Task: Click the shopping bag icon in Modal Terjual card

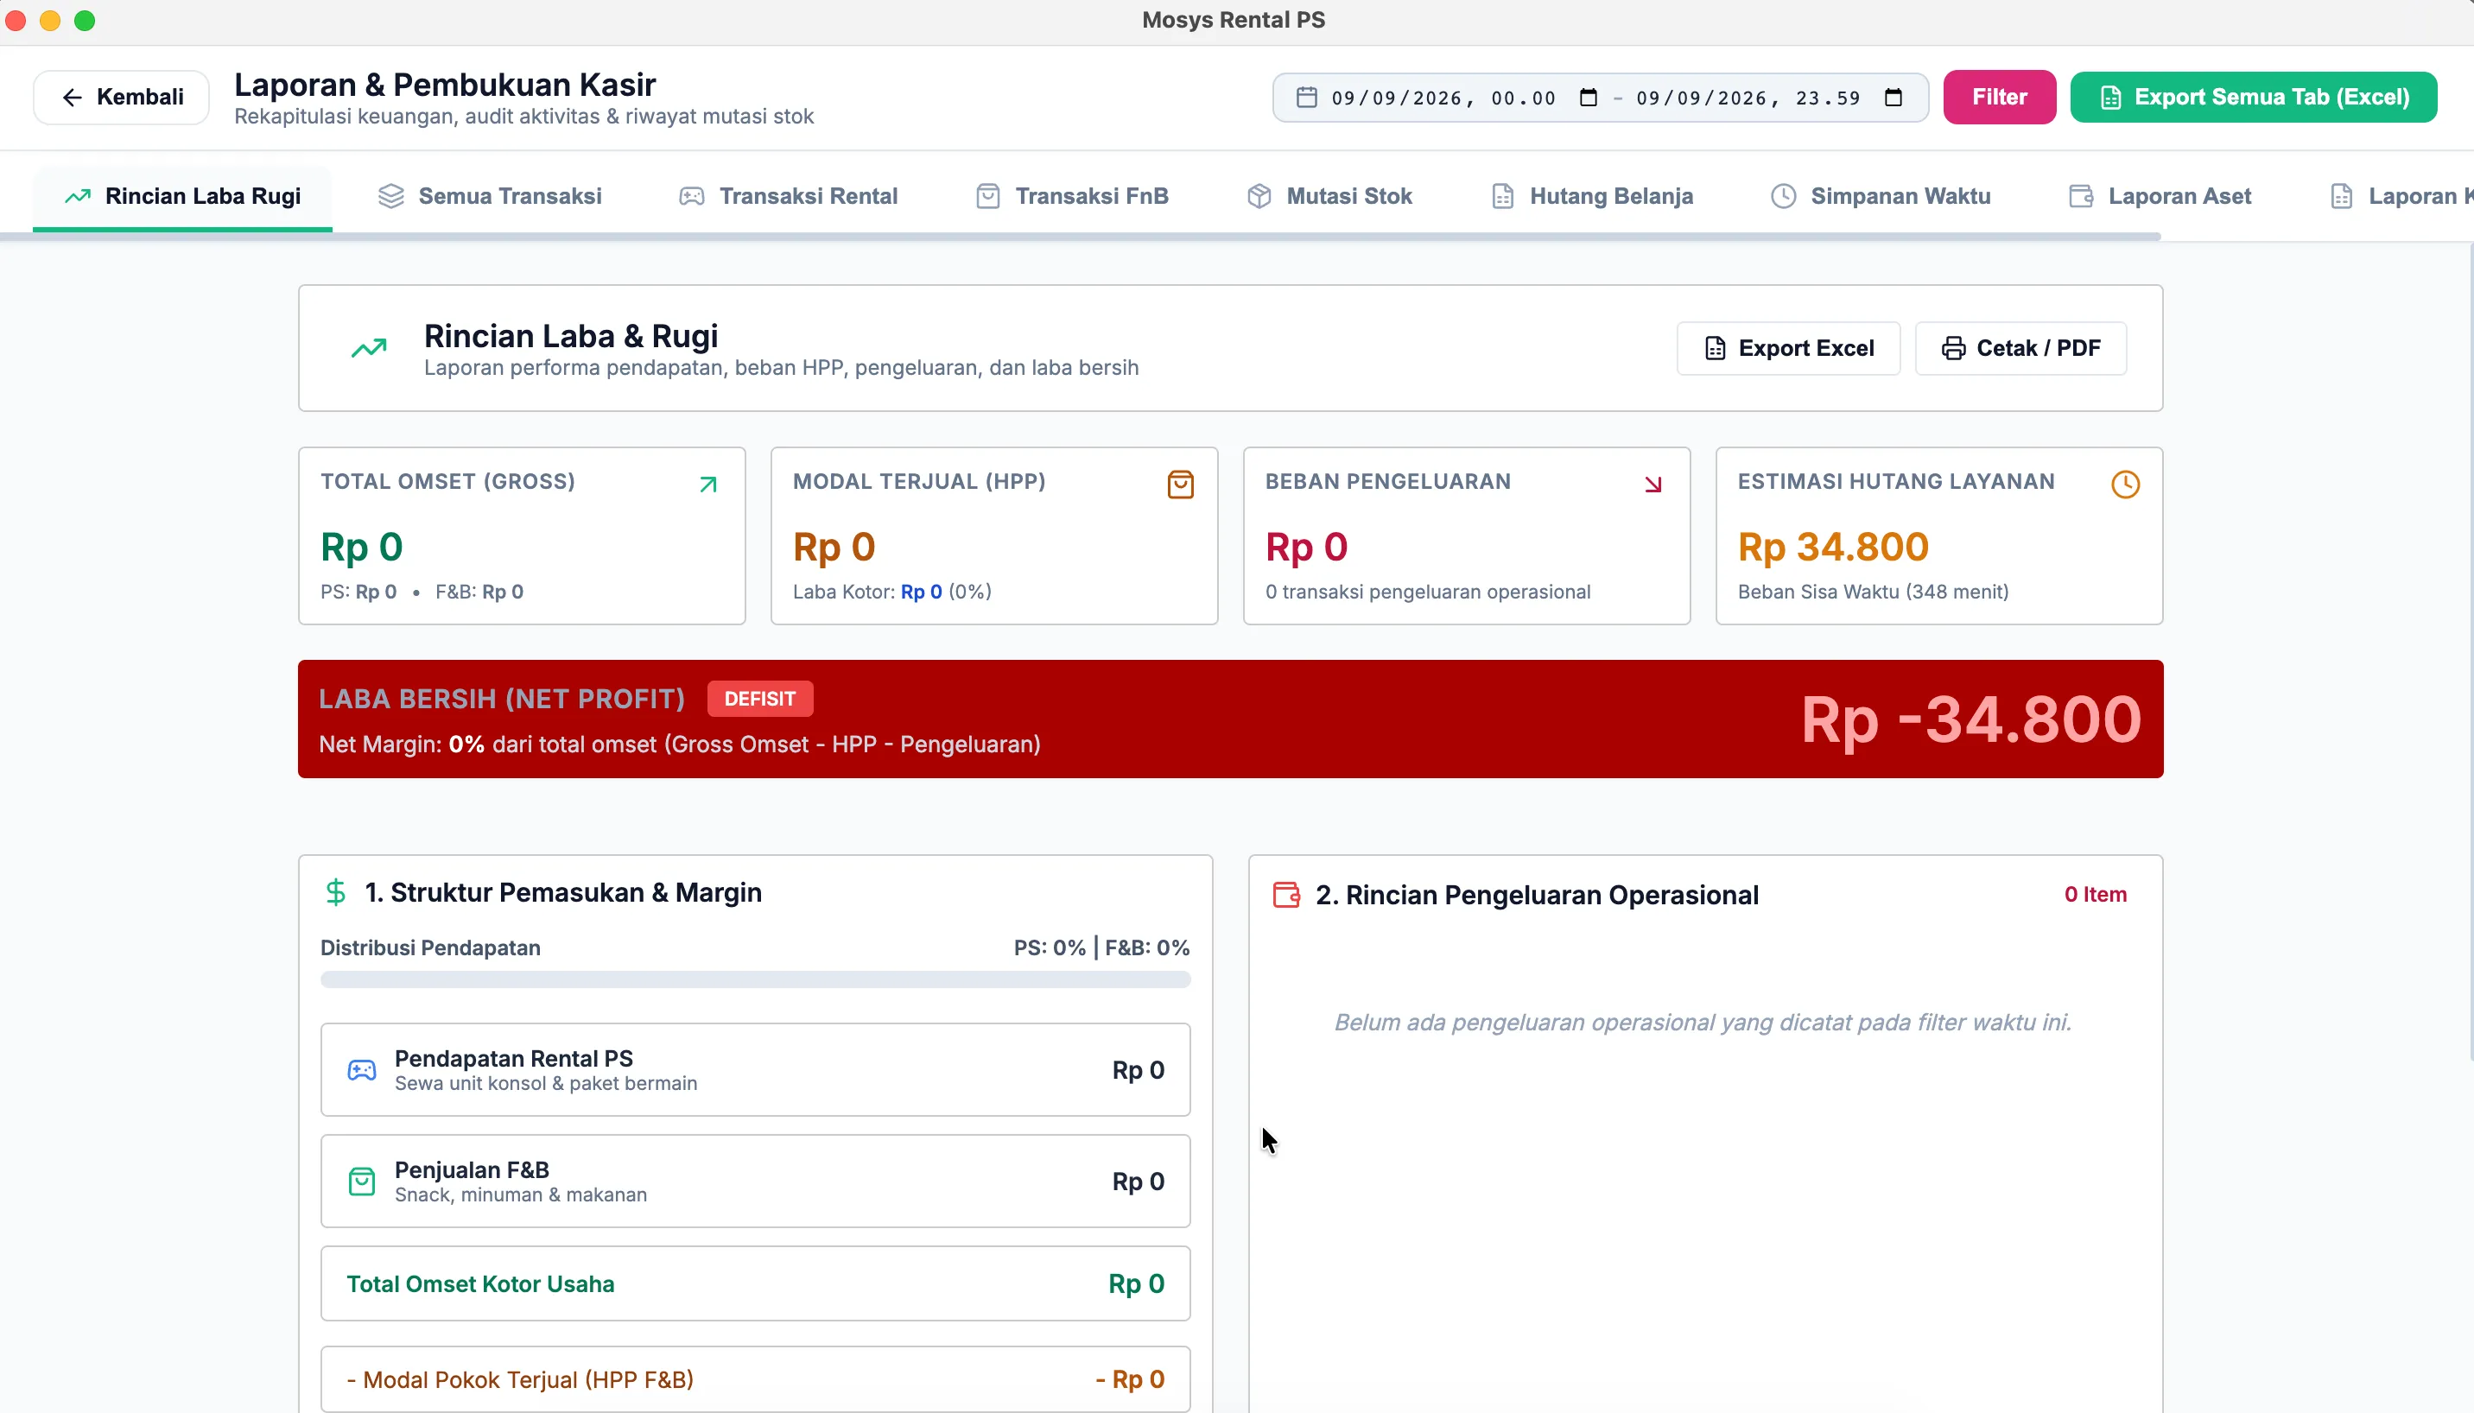Action: coord(1180,485)
